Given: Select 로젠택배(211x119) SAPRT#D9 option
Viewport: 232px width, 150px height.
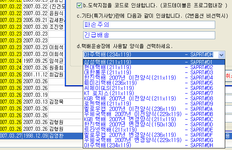Looking at the screenshot, I should click(154, 104).
